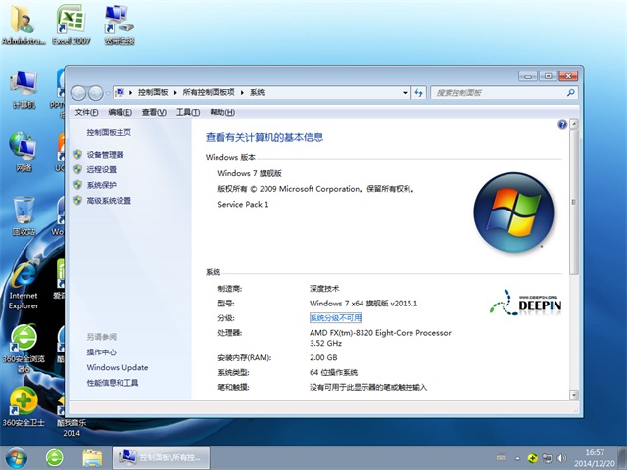Open 高级系统设置 from the sidebar
This screenshot has width=627, height=470.
(x=109, y=200)
